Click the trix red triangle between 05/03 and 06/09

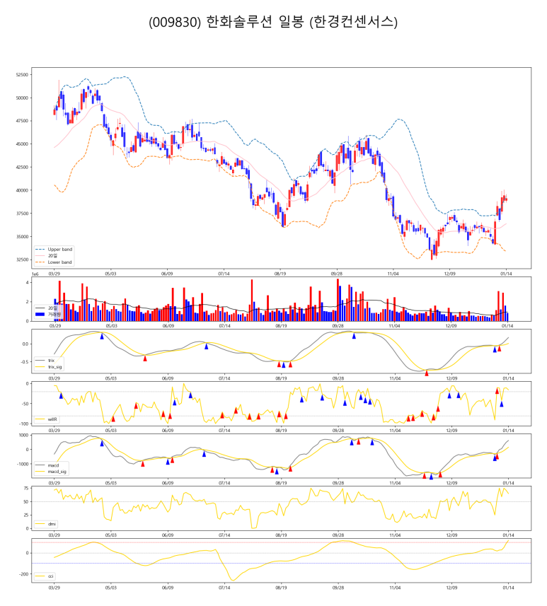pyautogui.click(x=145, y=359)
